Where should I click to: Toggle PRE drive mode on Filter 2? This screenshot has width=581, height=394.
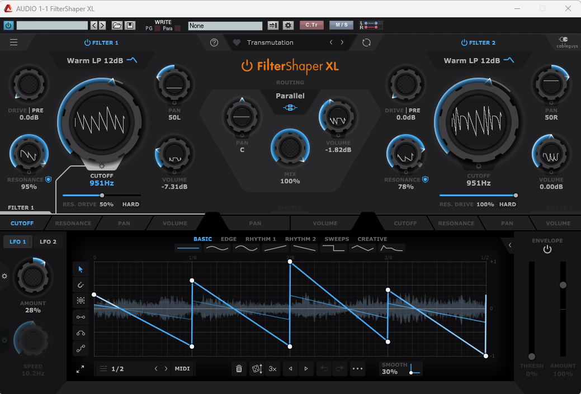[414, 110]
